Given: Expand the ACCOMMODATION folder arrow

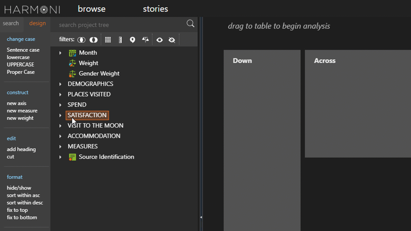Looking at the screenshot, I should (x=60, y=136).
